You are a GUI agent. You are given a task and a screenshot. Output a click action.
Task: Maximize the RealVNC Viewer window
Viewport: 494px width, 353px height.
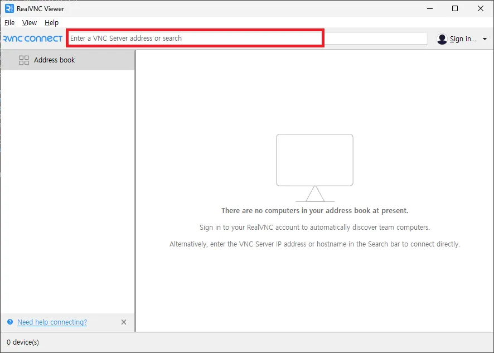tap(454, 8)
